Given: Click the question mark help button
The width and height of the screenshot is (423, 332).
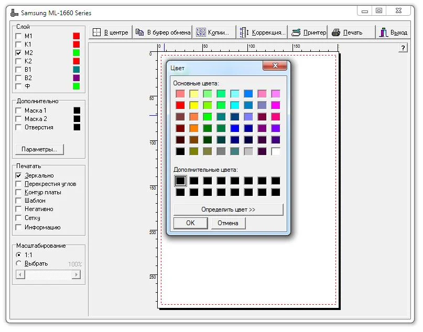Looking at the screenshot, I should click(x=403, y=48).
